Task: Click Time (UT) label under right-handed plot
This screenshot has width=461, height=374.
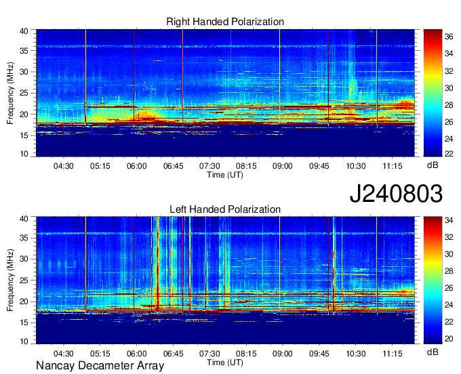Action: pyautogui.click(x=225, y=175)
